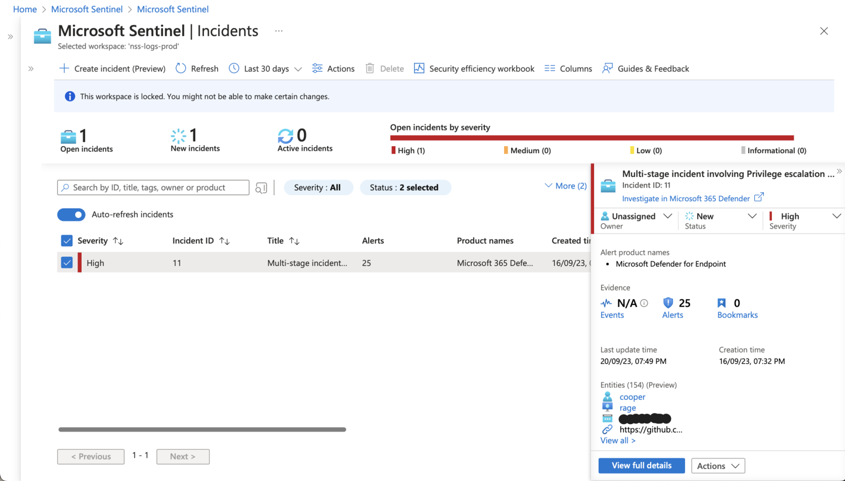Open the cooper entity link

632,397
